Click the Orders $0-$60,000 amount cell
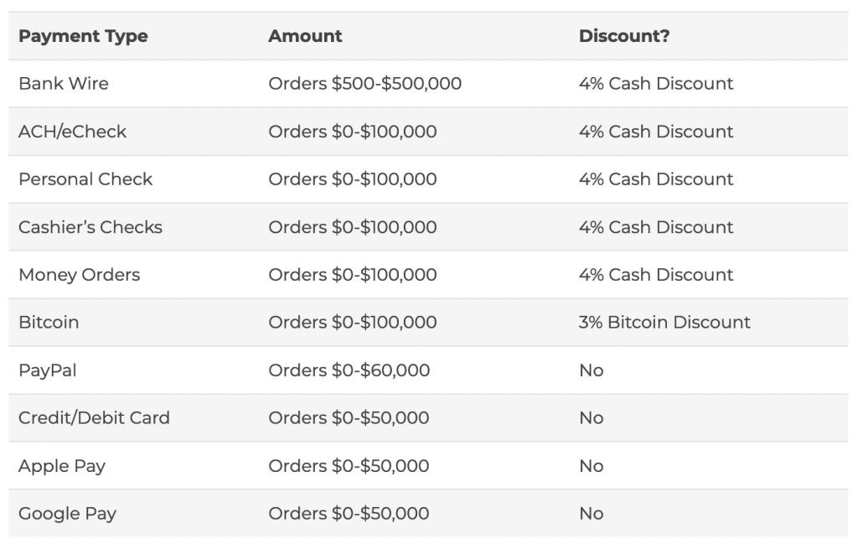 click(x=349, y=370)
